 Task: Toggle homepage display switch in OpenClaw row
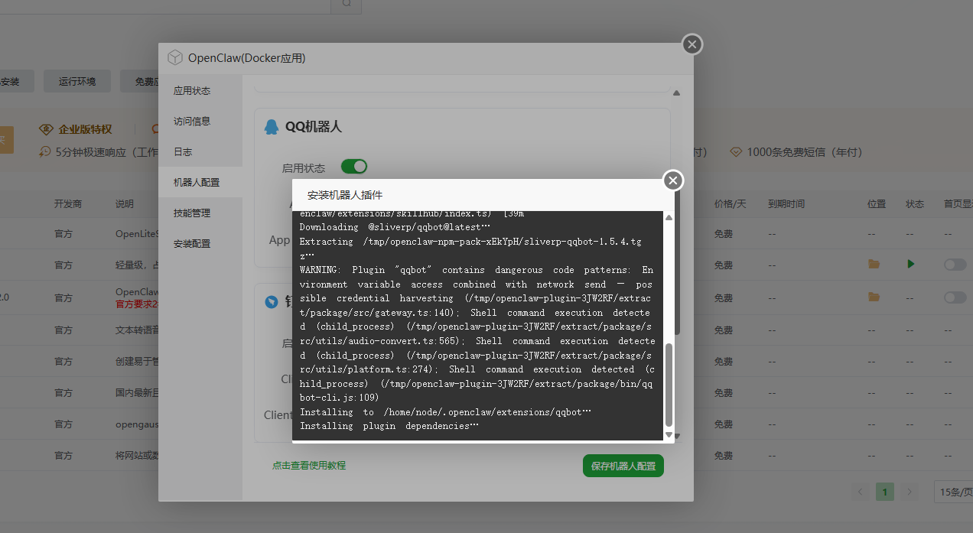click(955, 297)
